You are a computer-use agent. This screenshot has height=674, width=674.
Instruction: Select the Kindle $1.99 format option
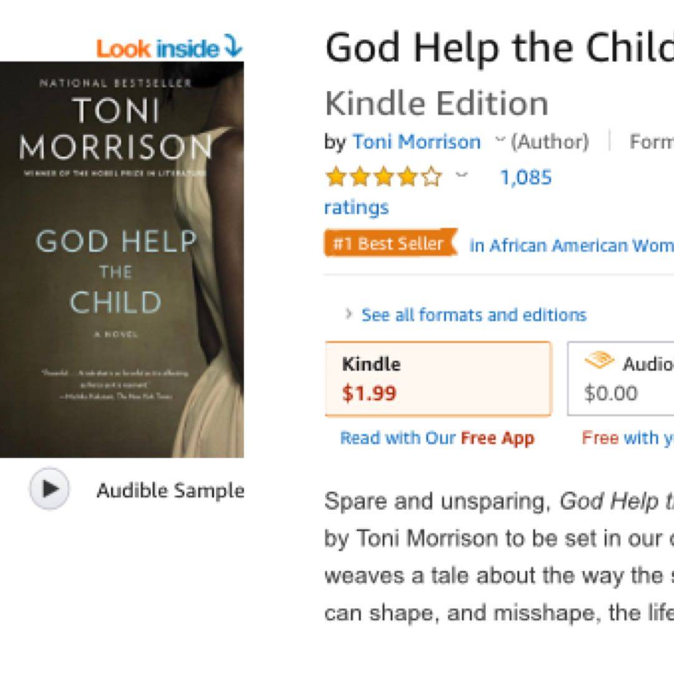point(437,378)
